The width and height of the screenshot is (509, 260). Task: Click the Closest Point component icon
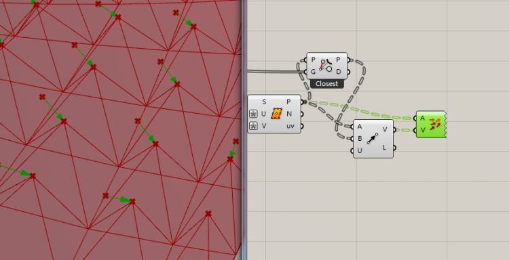[326, 66]
